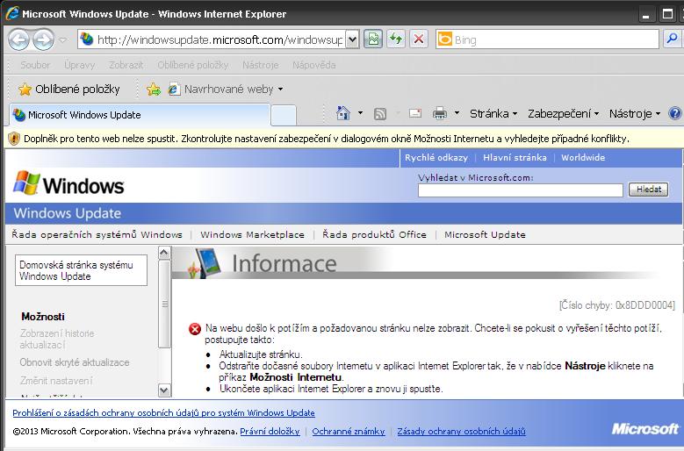Viewport: 684px width, 451px height.
Task: Open the Zabezpečení dropdown menu
Action: (x=563, y=114)
